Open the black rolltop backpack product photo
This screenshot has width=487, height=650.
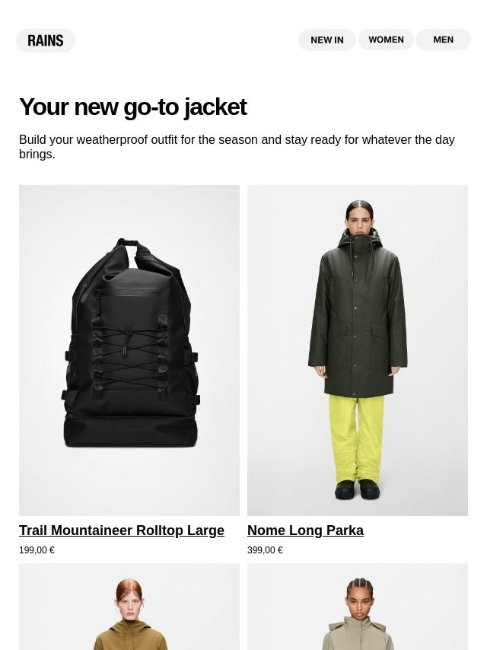click(129, 350)
